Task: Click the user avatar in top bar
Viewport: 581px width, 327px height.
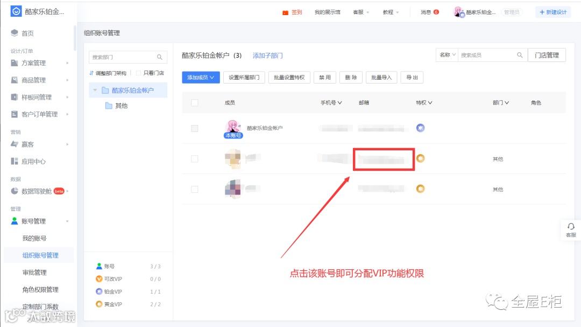Action: pyautogui.click(x=459, y=12)
